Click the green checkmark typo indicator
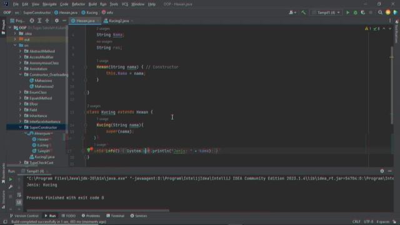This screenshot has height=225, width=400. [x=376, y=29]
